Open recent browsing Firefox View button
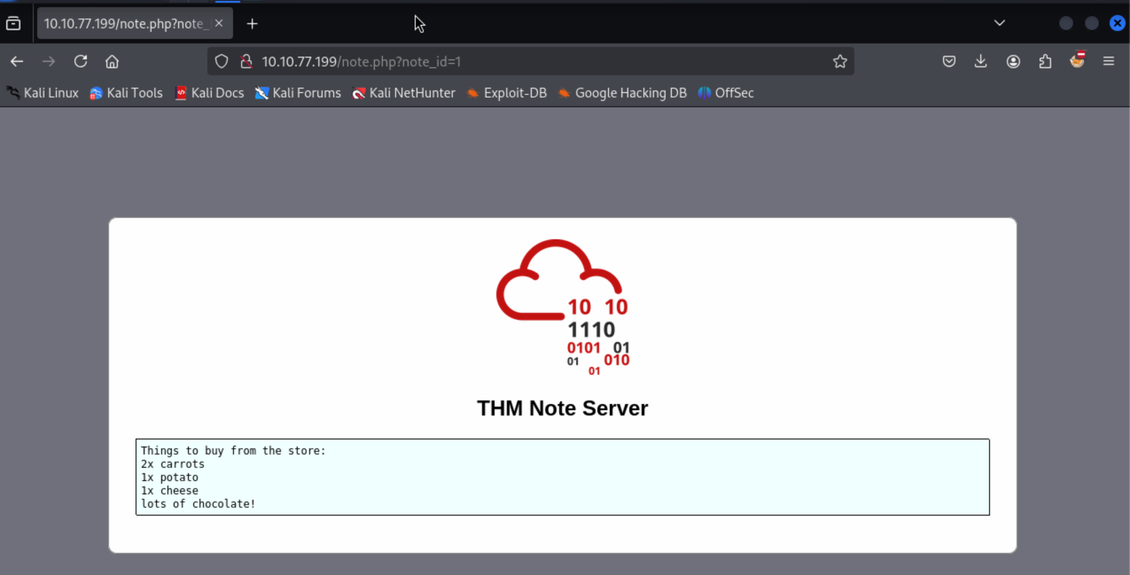The height and width of the screenshot is (575, 1130). [x=13, y=23]
